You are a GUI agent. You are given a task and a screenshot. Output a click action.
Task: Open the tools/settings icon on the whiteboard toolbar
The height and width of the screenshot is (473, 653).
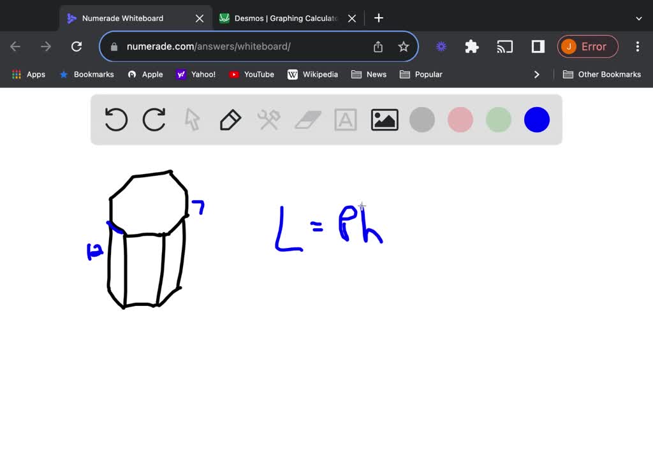(x=268, y=119)
